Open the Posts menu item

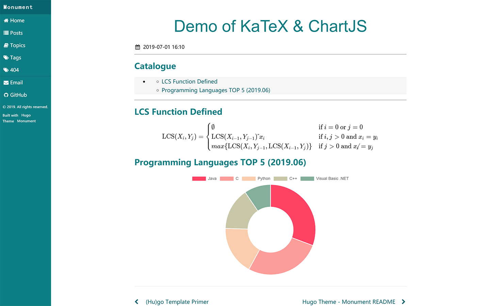coord(26,33)
